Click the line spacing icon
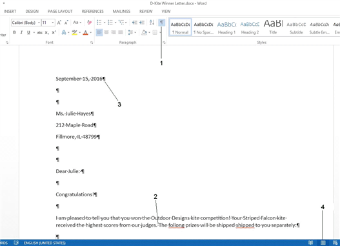Image resolution: width=340 pixels, height=246 pixels. (x=130, y=32)
